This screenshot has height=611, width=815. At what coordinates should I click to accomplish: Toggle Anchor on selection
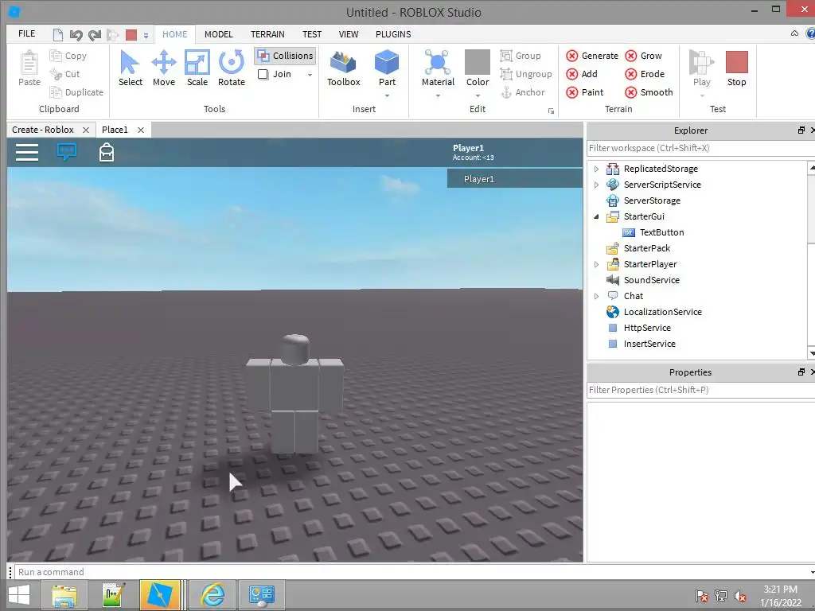click(x=522, y=92)
